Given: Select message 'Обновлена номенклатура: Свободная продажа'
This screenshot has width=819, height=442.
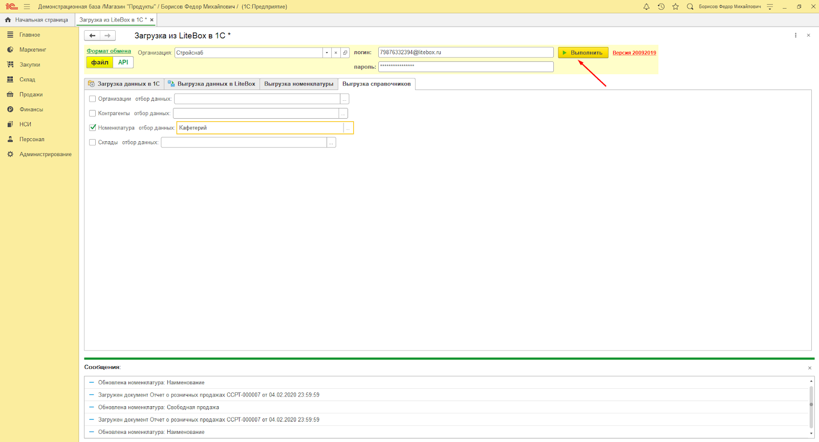Looking at the screenshot, I should click(x=159, y=407).
